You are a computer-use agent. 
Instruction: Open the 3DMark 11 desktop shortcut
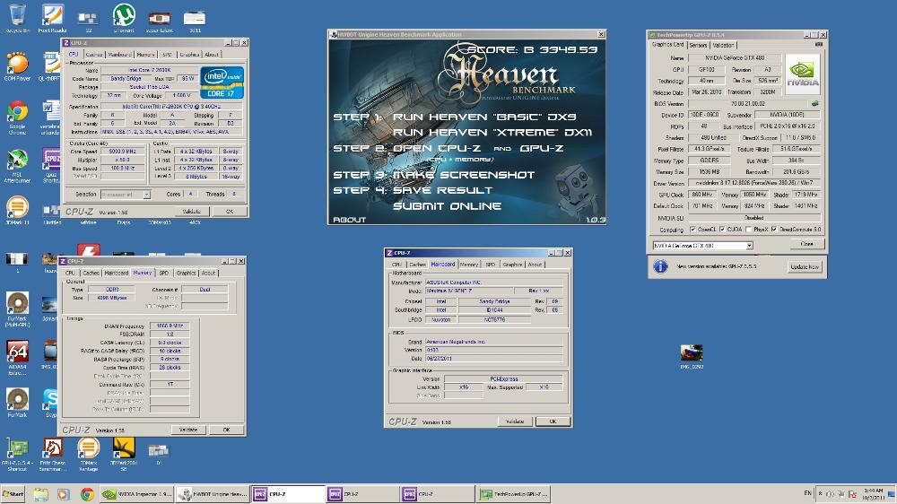coord(17,209)
